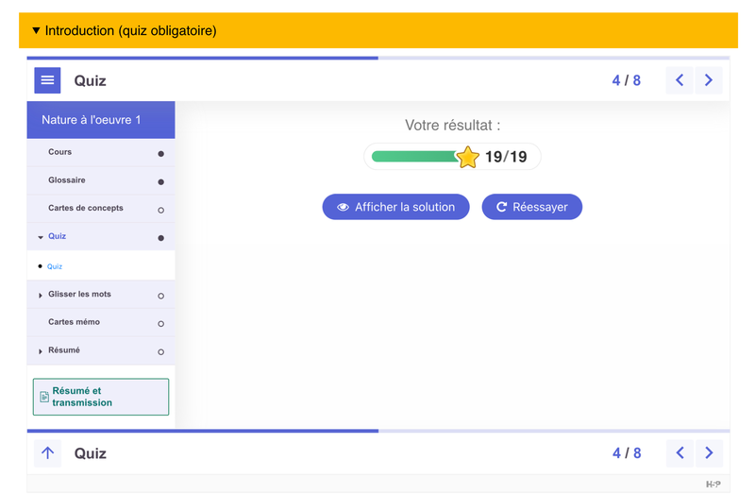Collapse the Quiz chapter in sidebar
The image size is (755, 494).
(41, 237)
